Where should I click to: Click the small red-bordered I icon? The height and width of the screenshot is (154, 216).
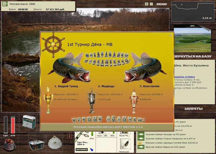69,136
